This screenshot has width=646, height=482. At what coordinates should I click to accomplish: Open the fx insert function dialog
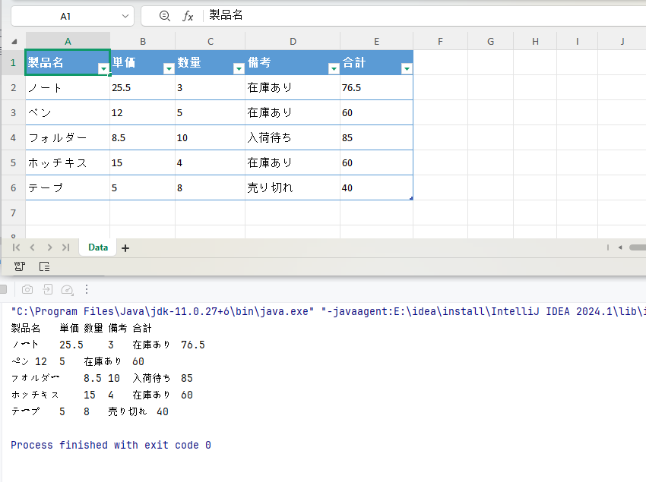(x=188, y=16)
